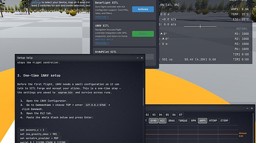Click the iNAV 7.0.0 API version text

tap(104, 39)
